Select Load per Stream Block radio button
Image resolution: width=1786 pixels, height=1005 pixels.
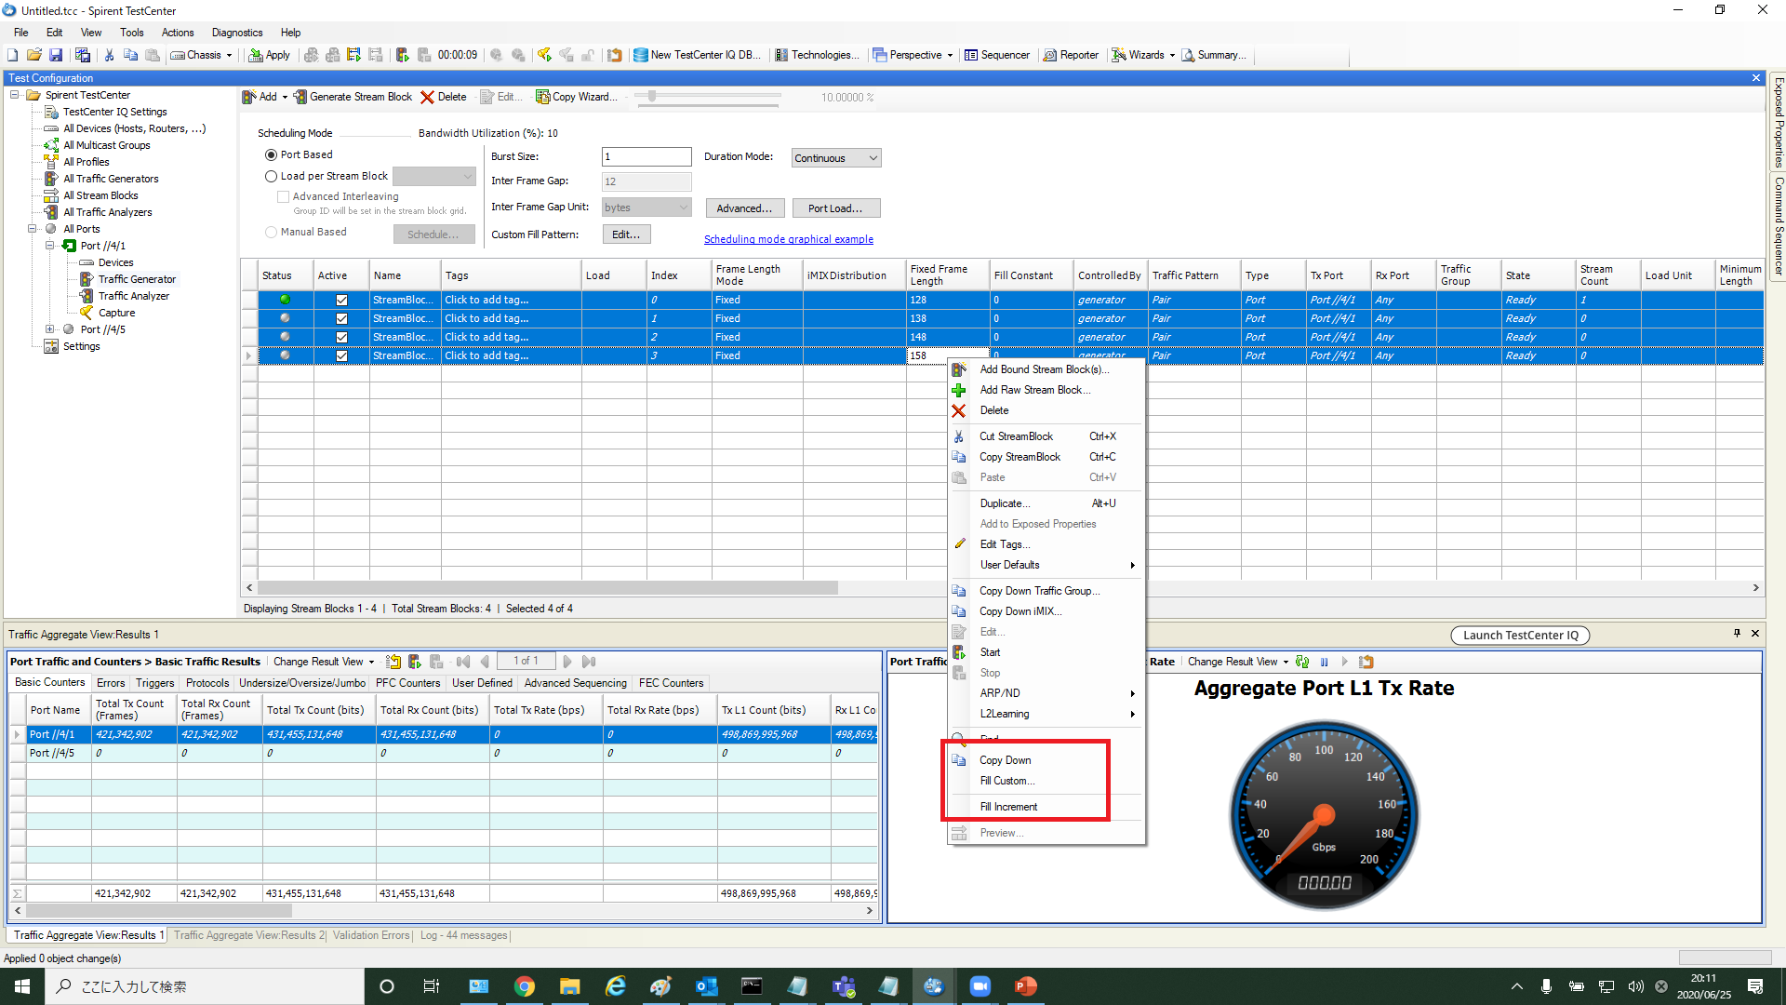click(x=271, y=177)
